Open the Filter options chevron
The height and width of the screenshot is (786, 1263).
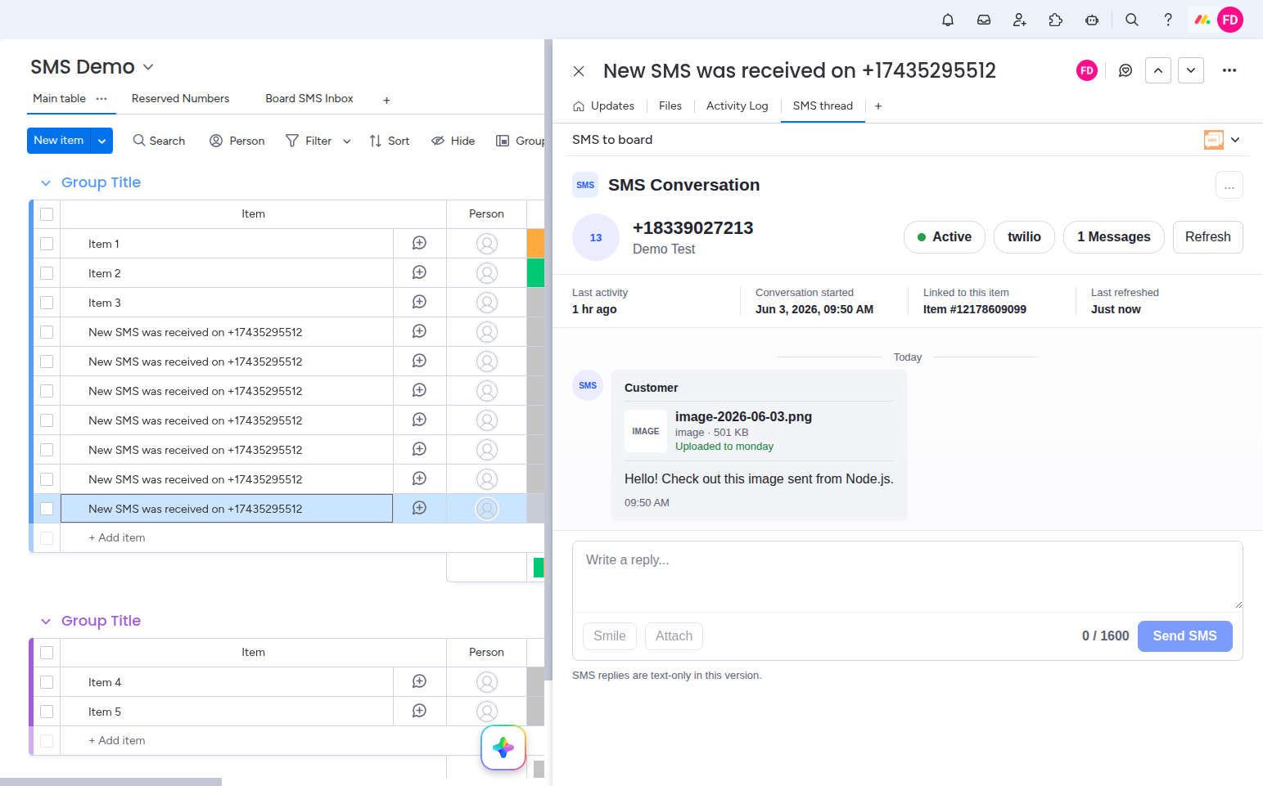click(347, 141)
